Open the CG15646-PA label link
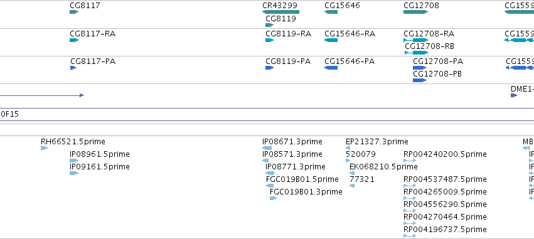This screenshot has width=534, height=239. click(350, 61)
